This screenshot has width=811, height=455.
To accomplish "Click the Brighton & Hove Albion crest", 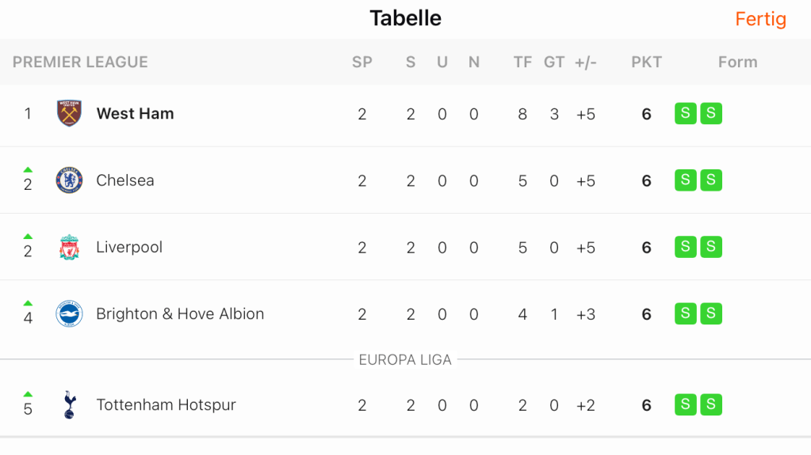I will click(70, 314).
